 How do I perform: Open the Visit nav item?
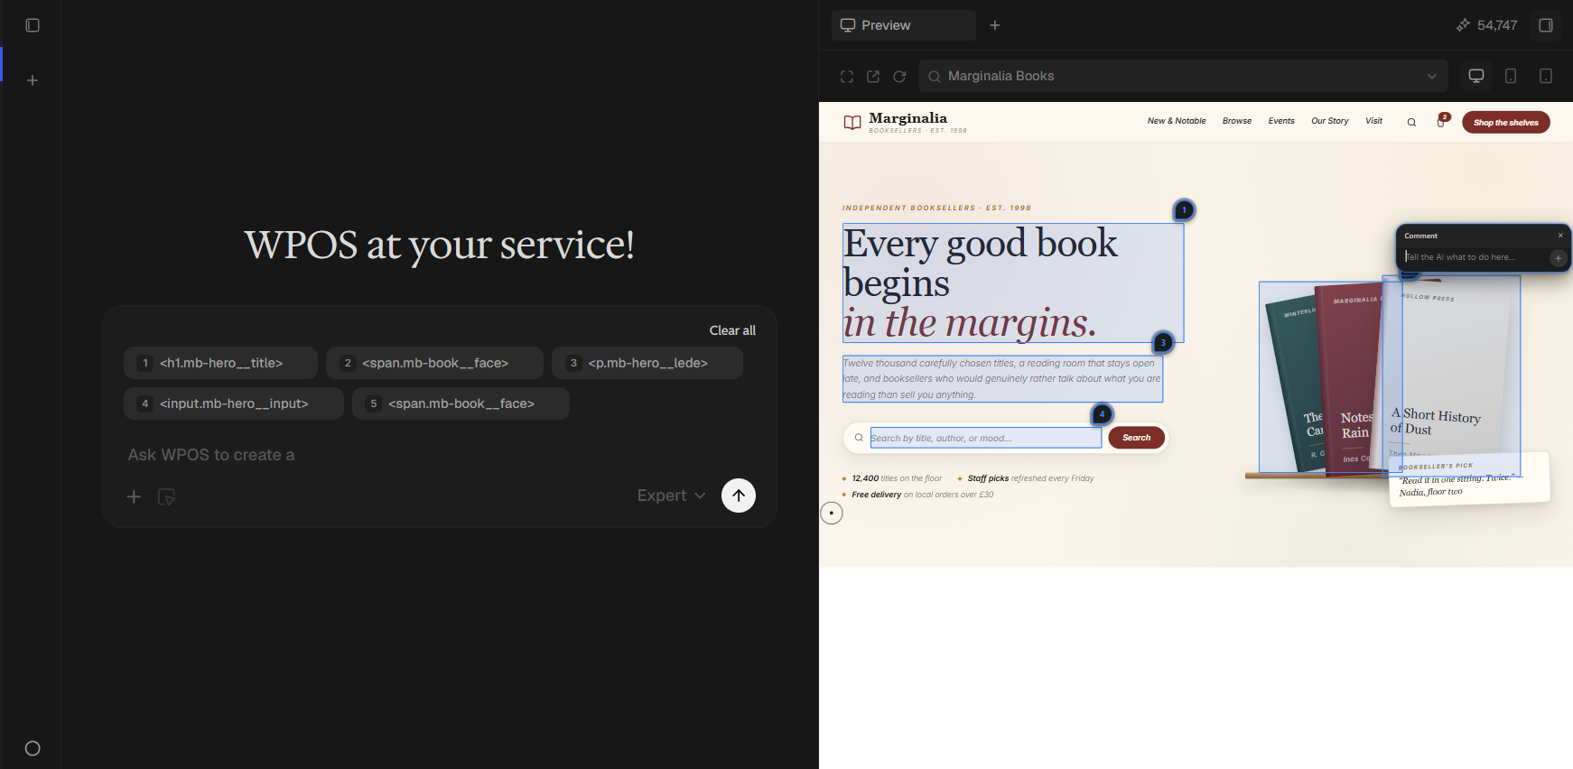[x=1373, y=121]
